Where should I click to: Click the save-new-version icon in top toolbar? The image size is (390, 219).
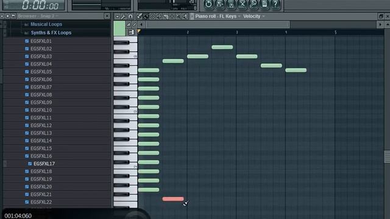click(x=219, y=4)
